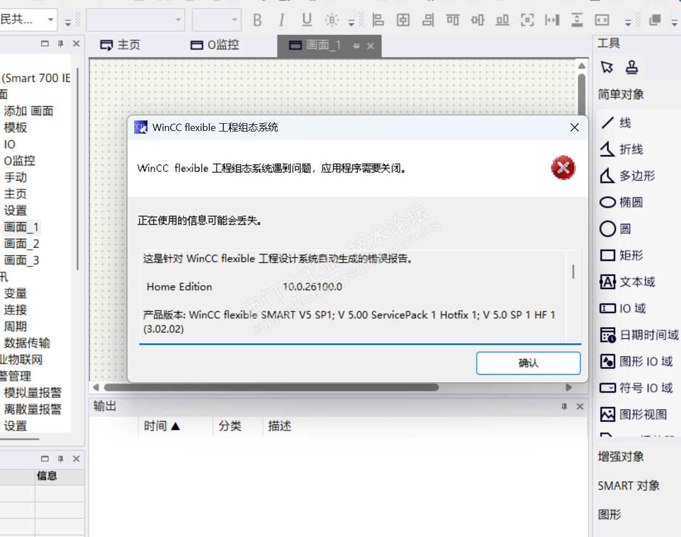Click the align horizontal centers icon
Viewport: 681px width, 537px height.
[403, 20]
